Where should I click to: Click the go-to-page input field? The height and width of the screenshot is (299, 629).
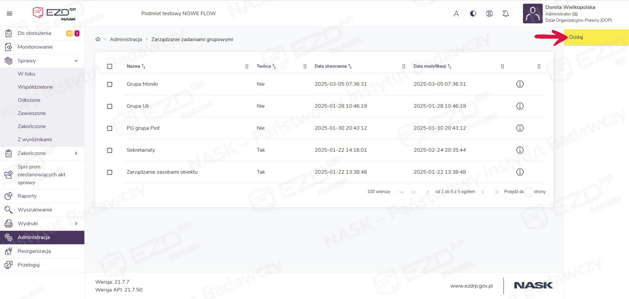coord(529,192)
